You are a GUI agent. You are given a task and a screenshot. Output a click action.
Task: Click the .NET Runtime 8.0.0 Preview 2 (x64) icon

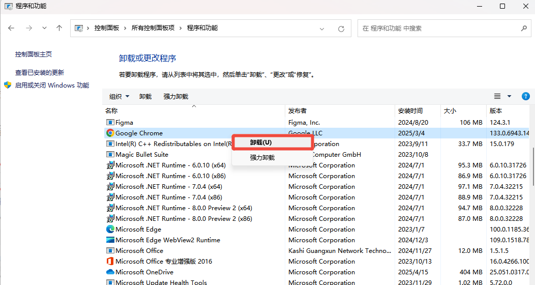110,208
